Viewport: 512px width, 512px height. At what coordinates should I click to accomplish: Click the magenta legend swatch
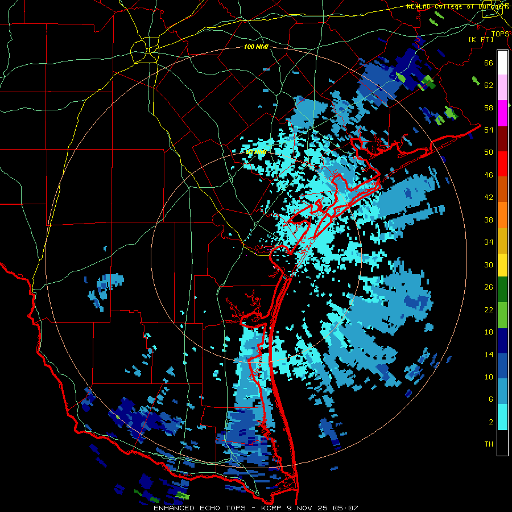502,113
